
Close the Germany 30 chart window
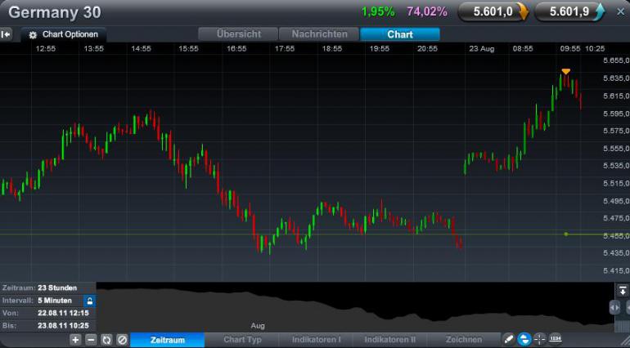(620, 12)
